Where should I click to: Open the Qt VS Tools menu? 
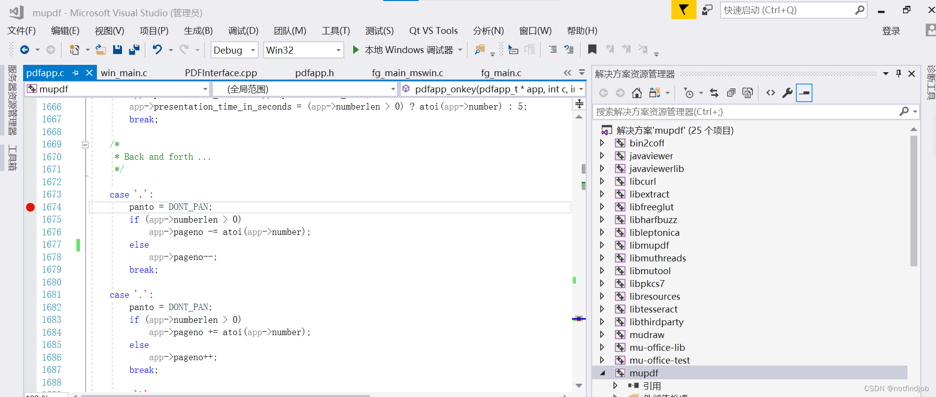[433, 30]
